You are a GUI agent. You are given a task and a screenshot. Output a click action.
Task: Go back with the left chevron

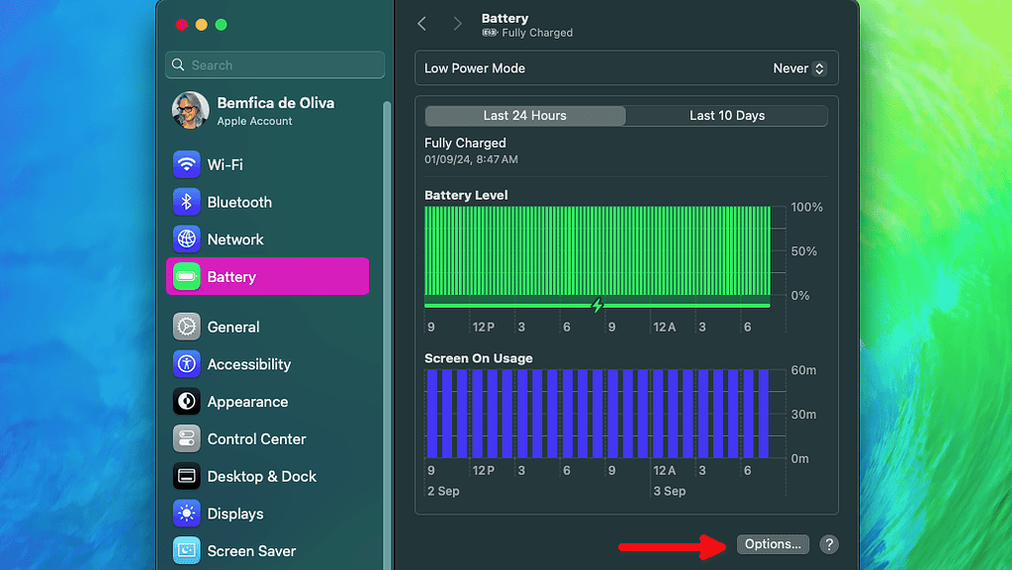(x=422, y=24)
